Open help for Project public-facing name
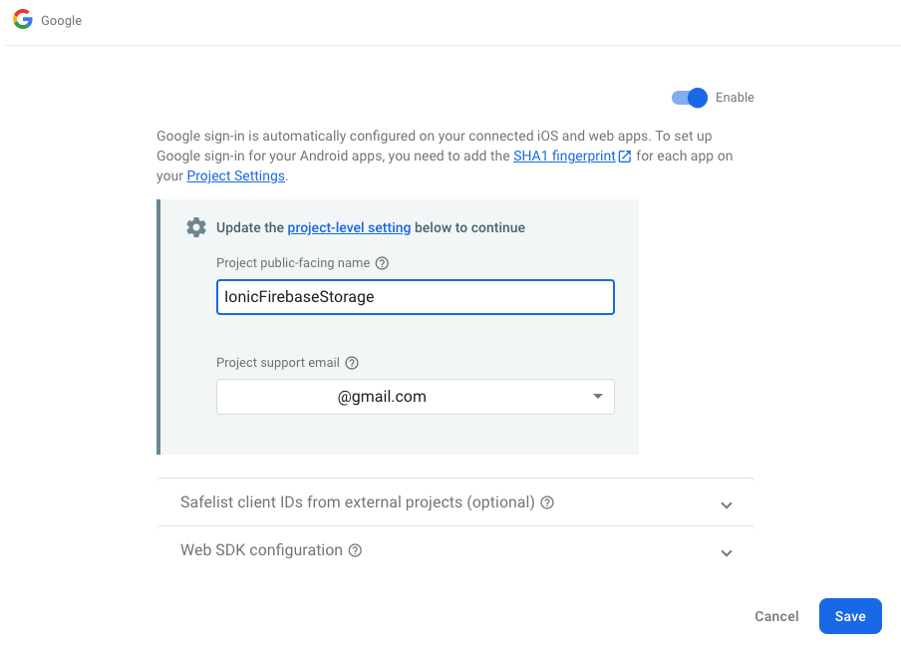This screenshot has width=901, height=655. (382, 263)
